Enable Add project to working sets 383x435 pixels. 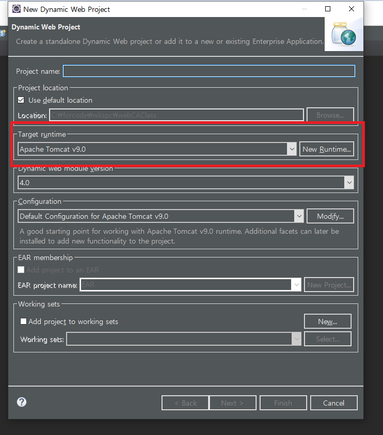(24, 321)
